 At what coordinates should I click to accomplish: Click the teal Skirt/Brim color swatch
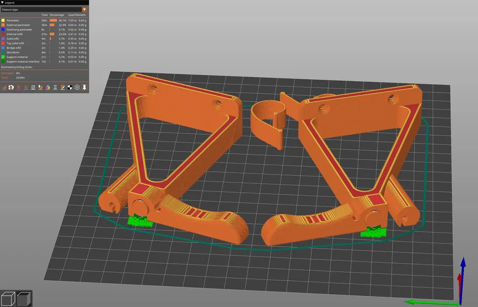click(3, 53)
